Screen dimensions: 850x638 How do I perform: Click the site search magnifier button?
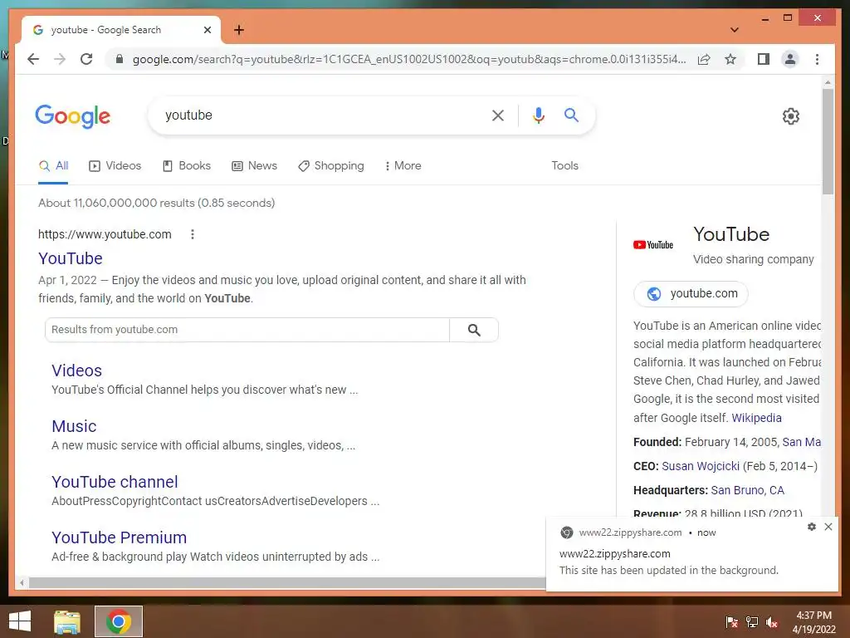[x=474, y=330]
